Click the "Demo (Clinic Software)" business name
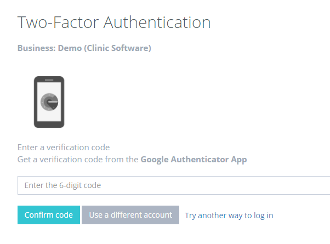The image size is (330, 244). 104,48
